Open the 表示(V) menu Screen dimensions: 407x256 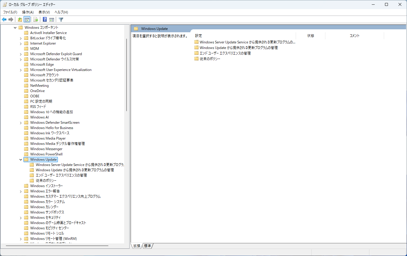point(44,12)
